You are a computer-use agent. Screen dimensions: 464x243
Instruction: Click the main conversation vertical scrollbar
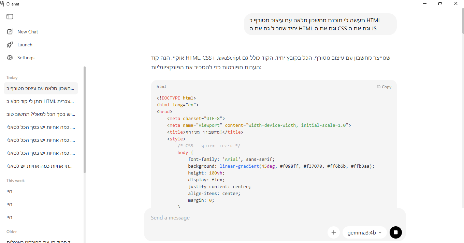point(463,20)
